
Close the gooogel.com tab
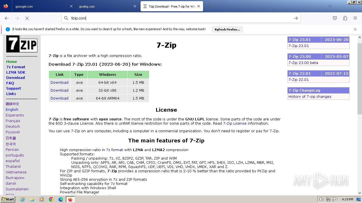71,6
